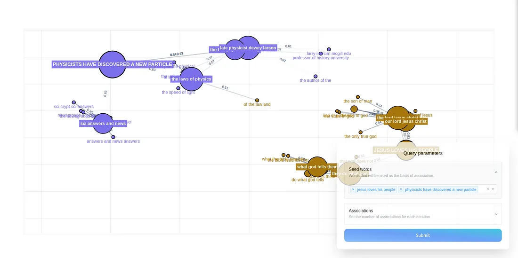Select the 'the laws of physics' node
Image resolution: width=518 pixels, height=258 pixels.
coord(191,79)
